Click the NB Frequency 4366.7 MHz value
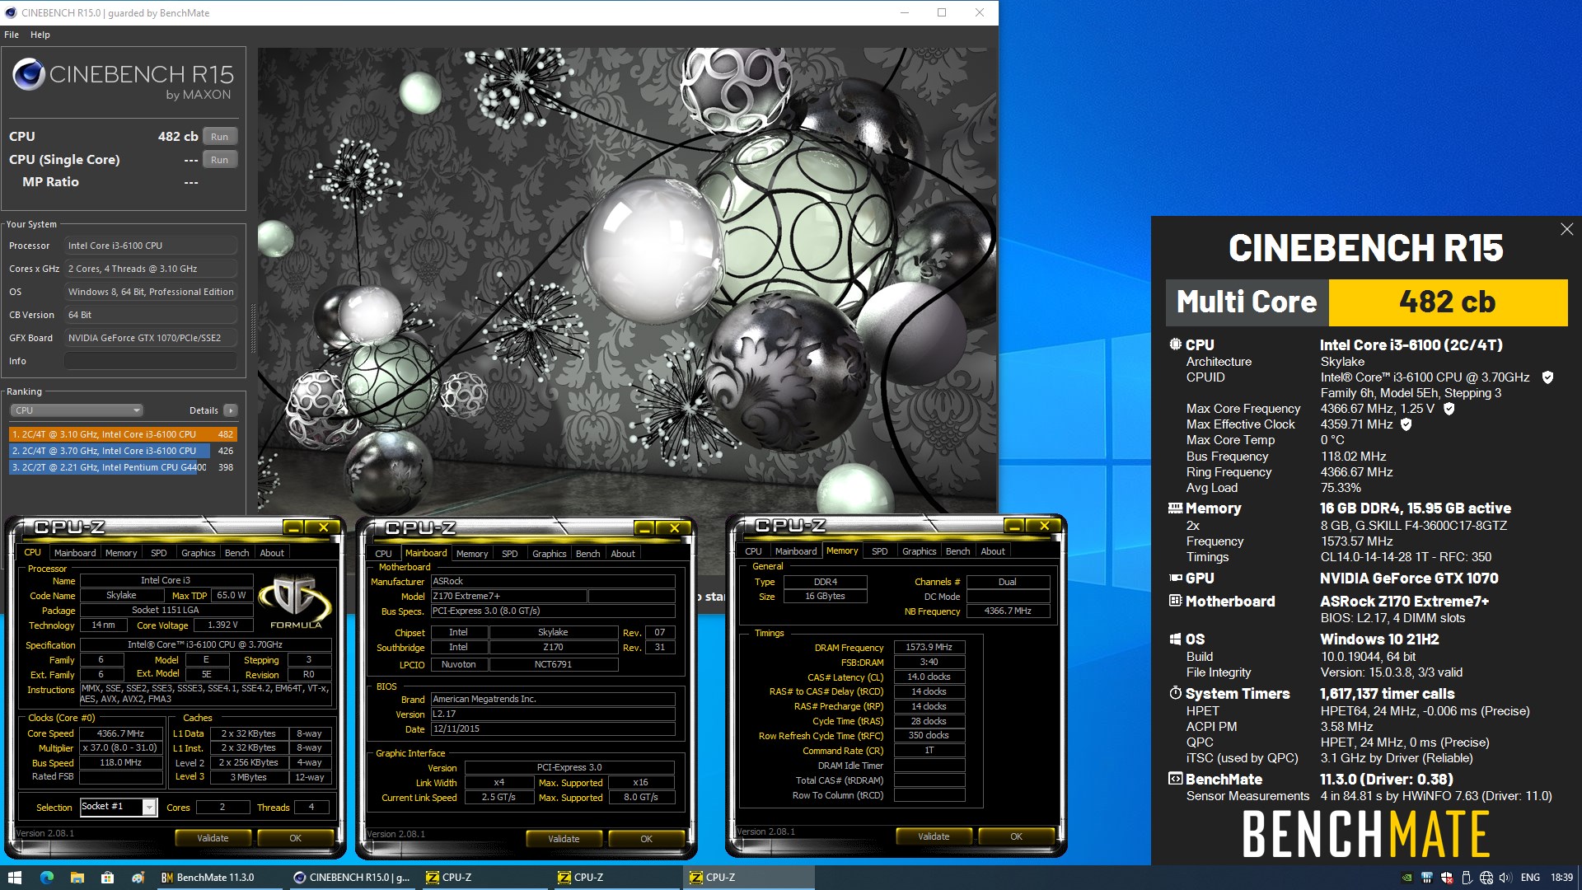This screenshot has height=890, width=1582. tap(1008, 611)
